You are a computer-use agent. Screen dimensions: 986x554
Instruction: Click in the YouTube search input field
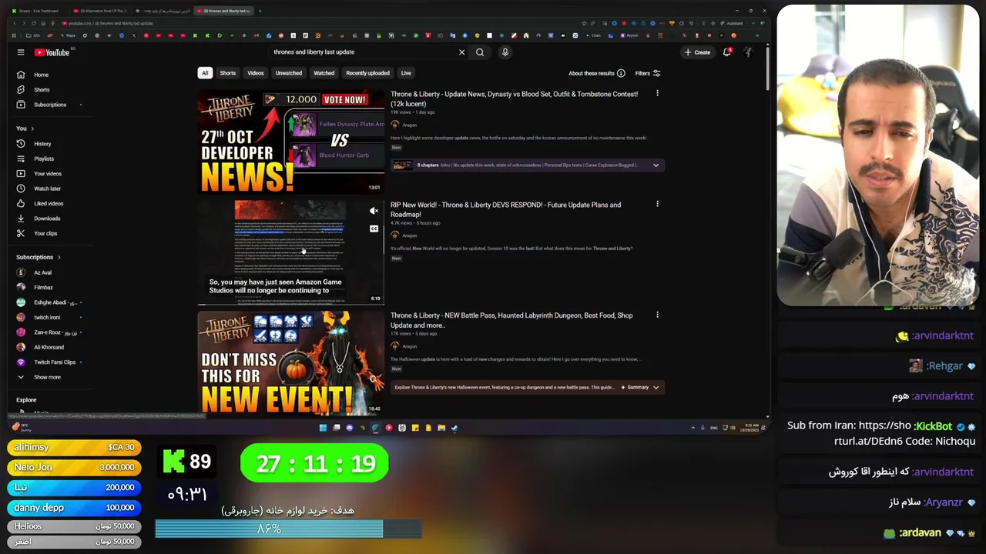(362, 52)
